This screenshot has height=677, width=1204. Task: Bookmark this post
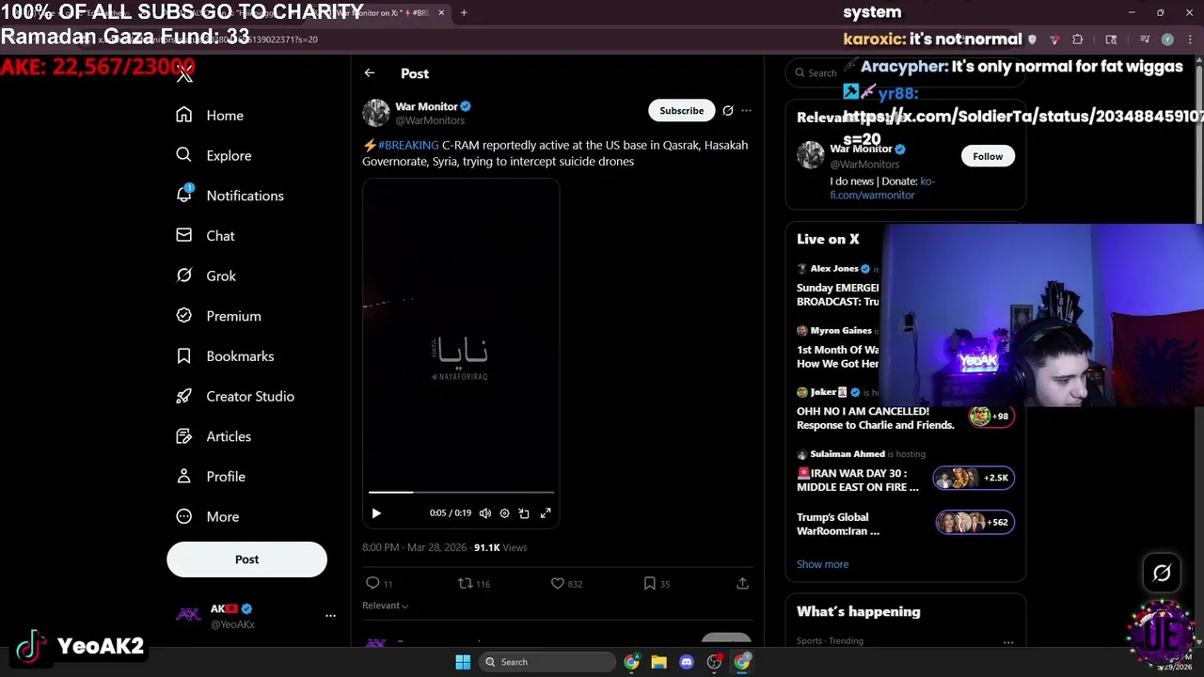coord(649,584)
